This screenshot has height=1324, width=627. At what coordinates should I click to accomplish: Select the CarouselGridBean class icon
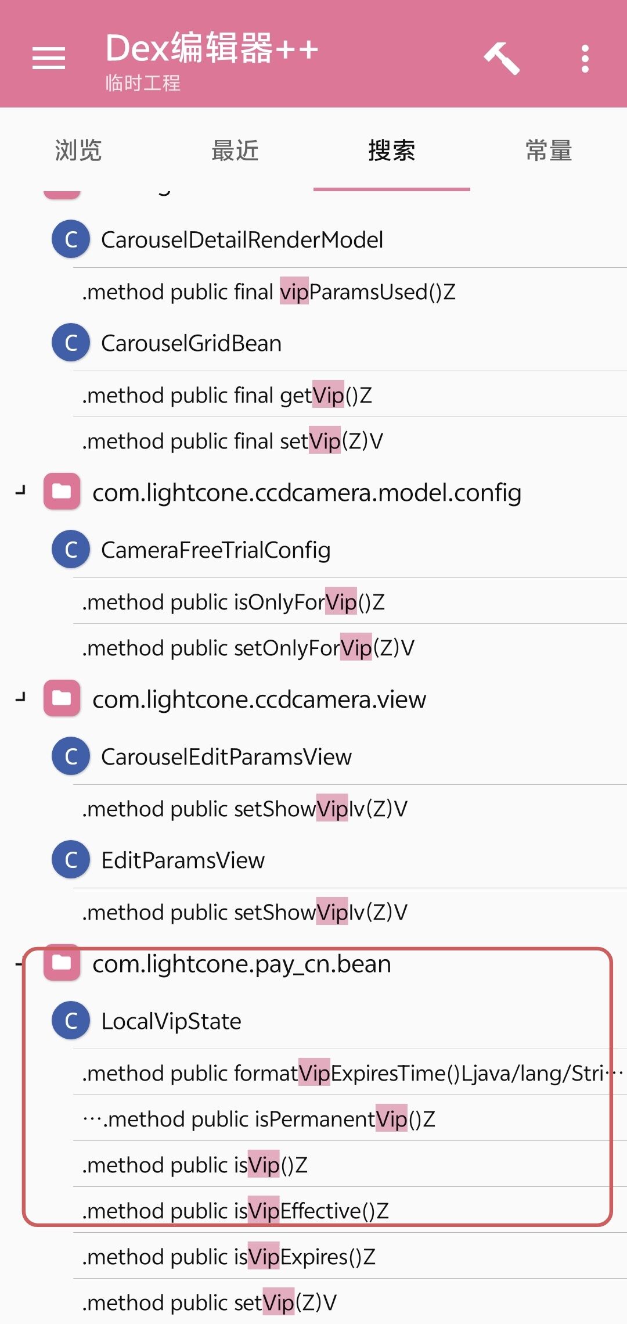(x=71, y=342)
